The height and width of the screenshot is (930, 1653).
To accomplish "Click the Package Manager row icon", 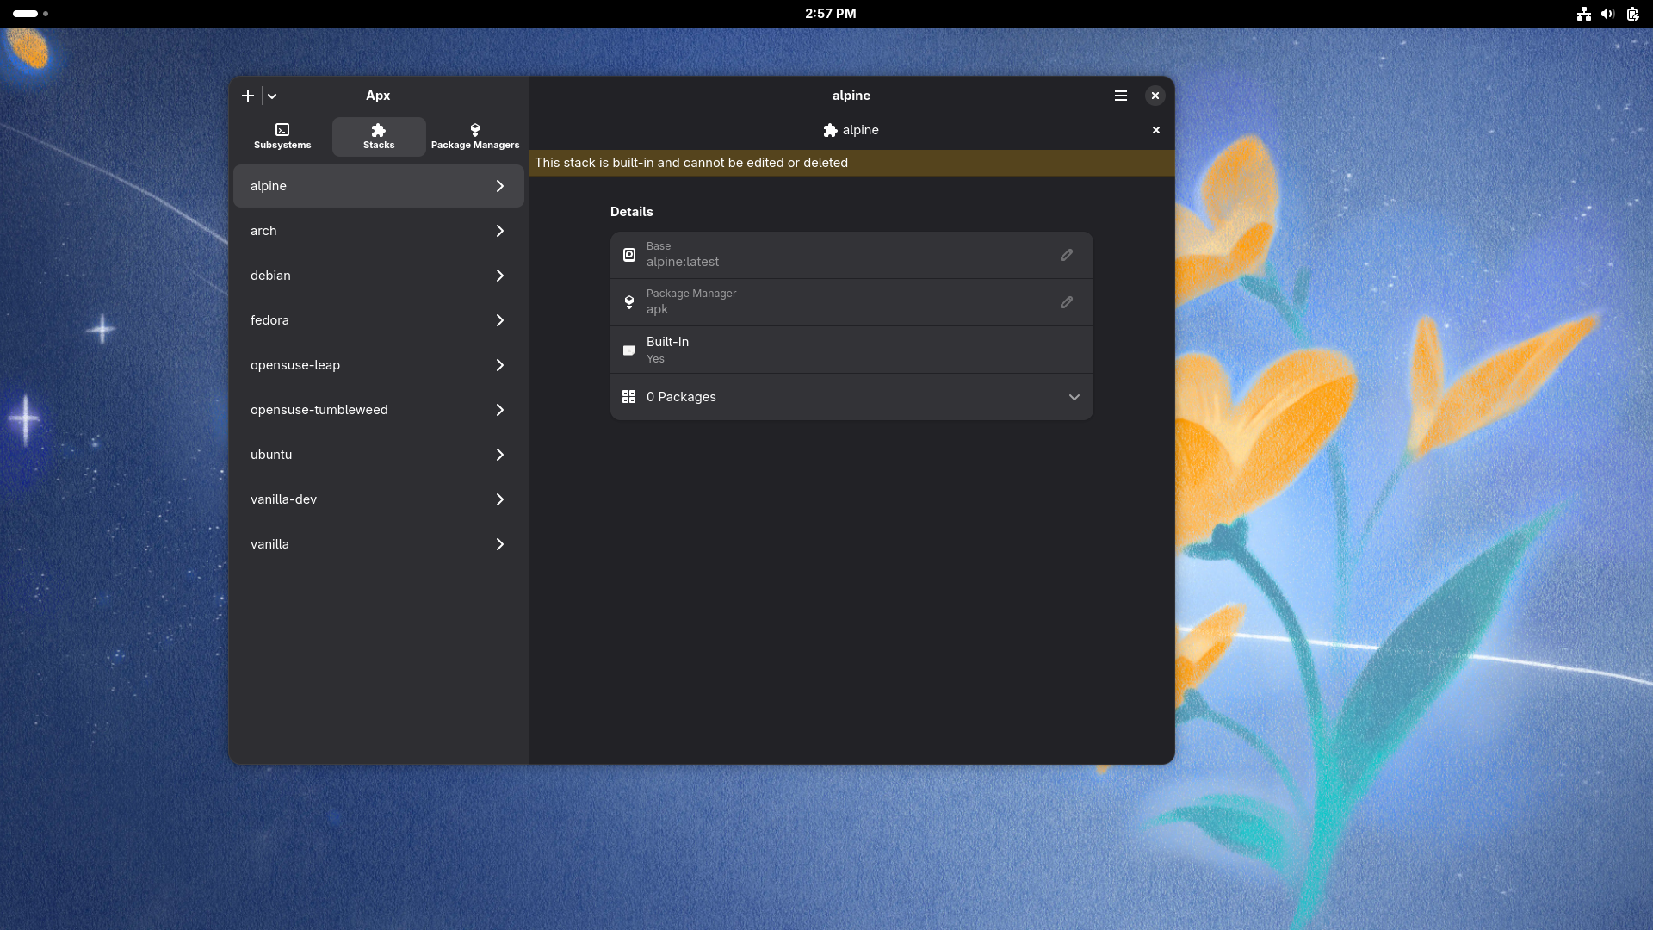I will point(629,302).
